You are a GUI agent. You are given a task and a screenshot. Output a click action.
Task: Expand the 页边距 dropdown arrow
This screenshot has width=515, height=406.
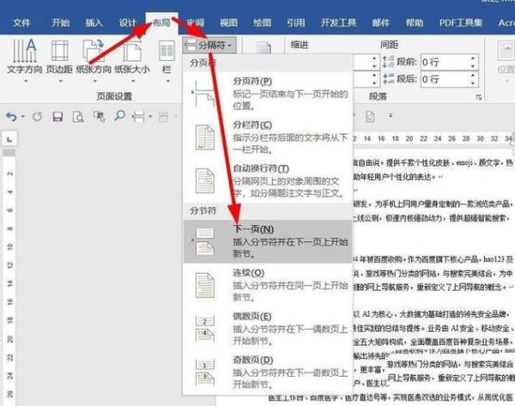(x=60, y=81)
